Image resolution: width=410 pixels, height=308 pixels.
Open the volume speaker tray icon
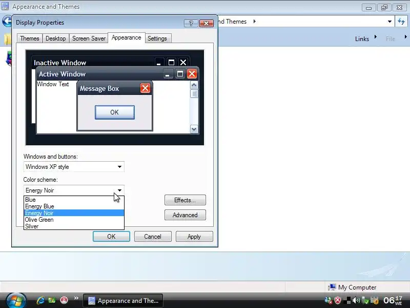tap(356, 300)
